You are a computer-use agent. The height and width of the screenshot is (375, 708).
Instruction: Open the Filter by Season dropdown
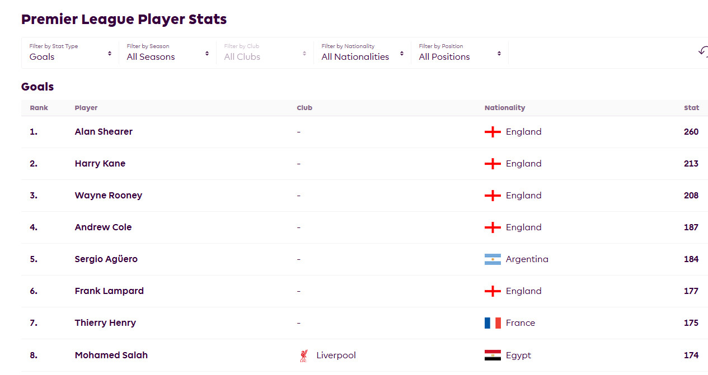click(167, 53)
